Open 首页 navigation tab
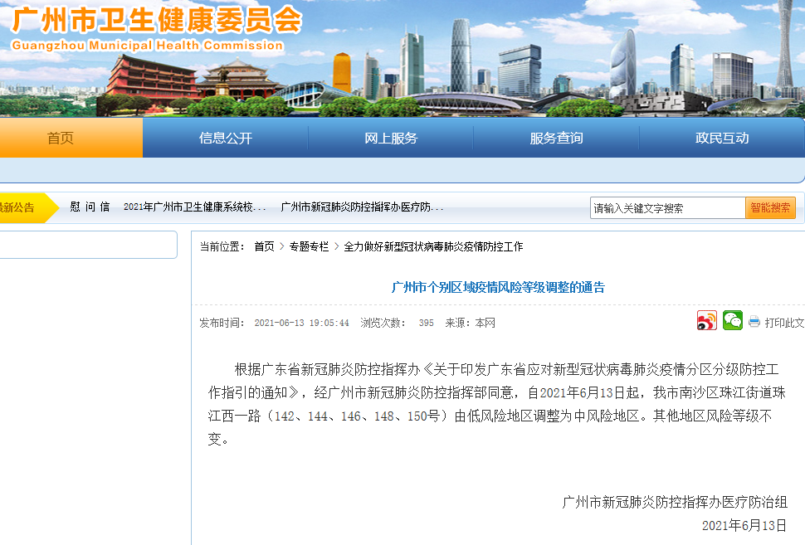 (61, 138)
